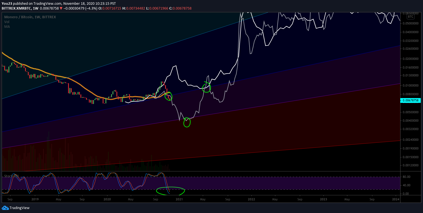Select the MA indicator label
423x213 pixels.
(x=7, y=26)
